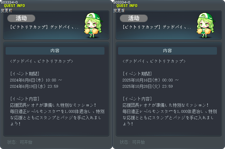This screenshot has width=225, height=149.
Task: Click the right quest title ビクトリアカップ
Action: (157, 27)
